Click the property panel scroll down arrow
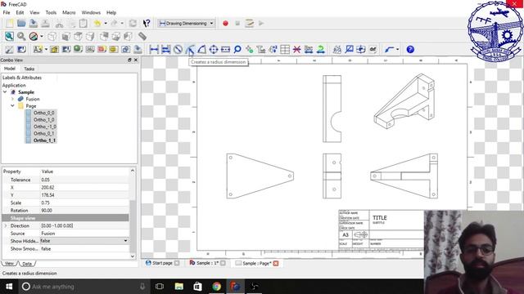Screen dimensions: 524x294 point(133,256)
